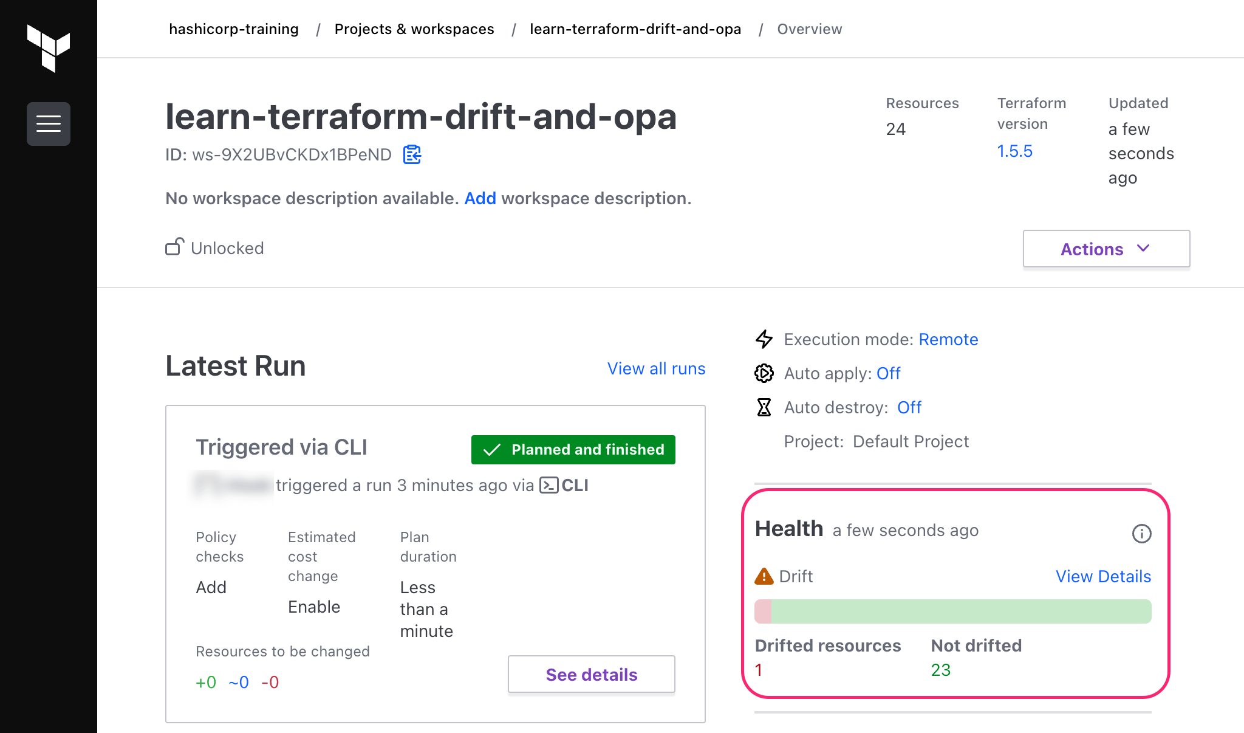Click the auto apply gear icon

point(764,373)
